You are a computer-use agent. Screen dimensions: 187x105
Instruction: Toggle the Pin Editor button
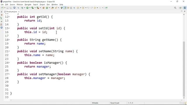[106, 8]
